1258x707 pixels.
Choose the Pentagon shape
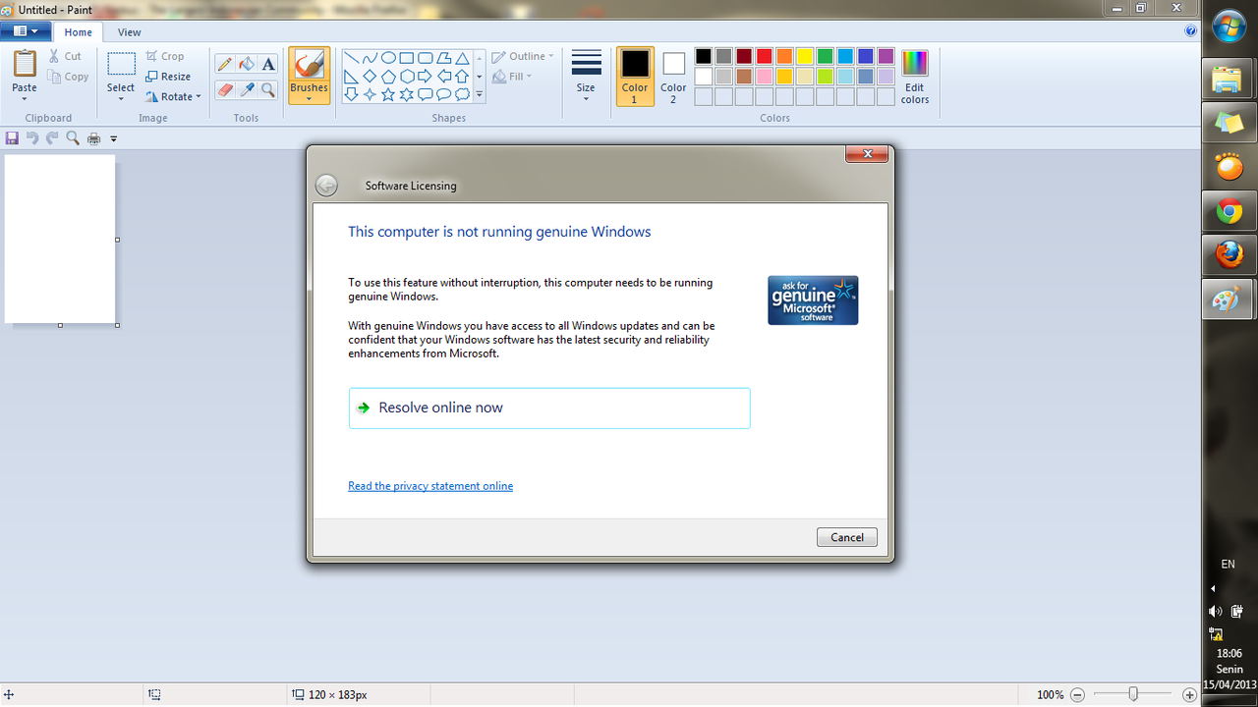point(388,77)
